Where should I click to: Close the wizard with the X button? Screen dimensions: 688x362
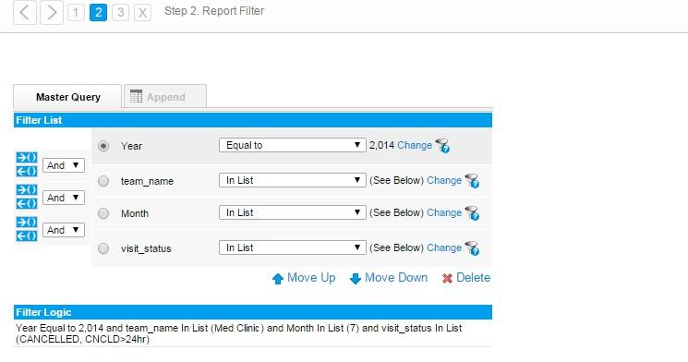tap(142, 12)
